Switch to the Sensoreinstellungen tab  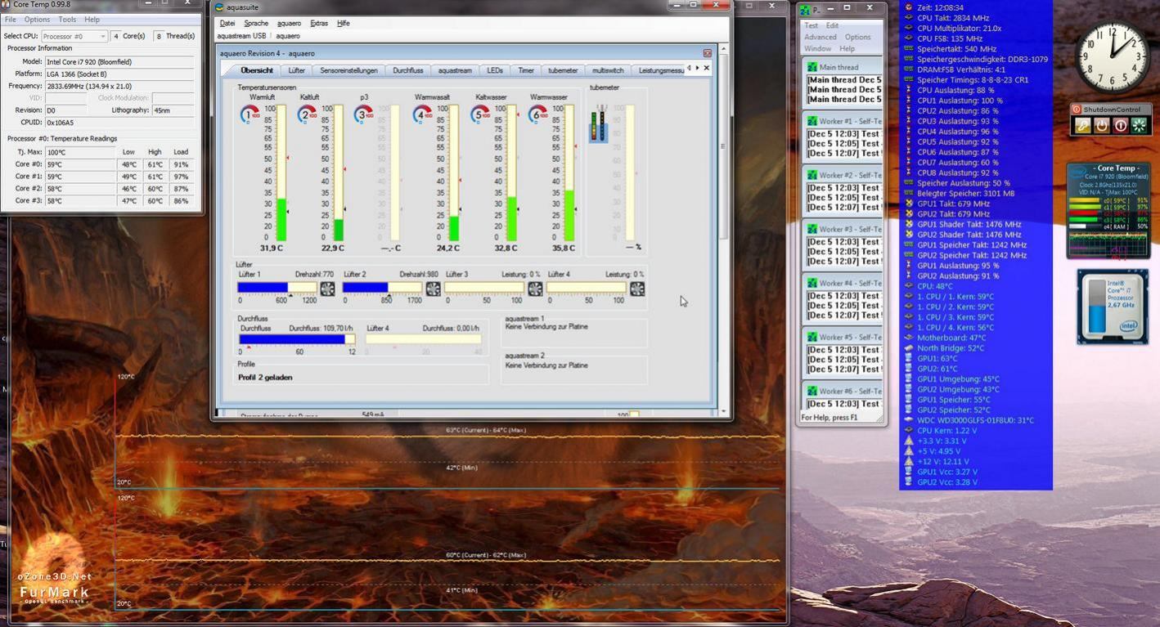coord(348,70)
